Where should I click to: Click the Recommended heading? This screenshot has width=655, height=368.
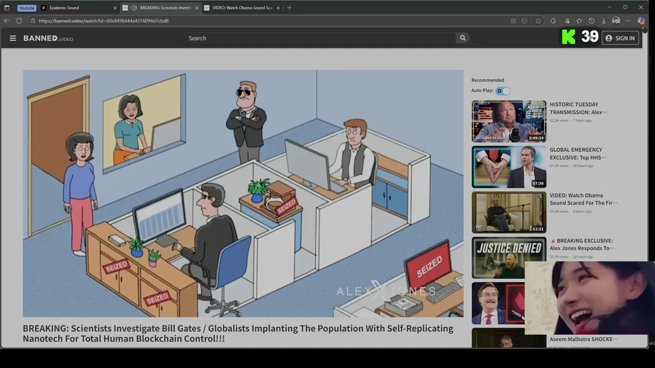[488, 80]
